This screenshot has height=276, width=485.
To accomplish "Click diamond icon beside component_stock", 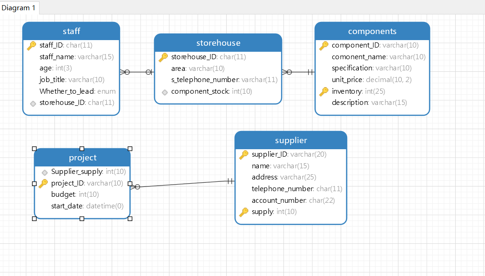I will point(165,92).
